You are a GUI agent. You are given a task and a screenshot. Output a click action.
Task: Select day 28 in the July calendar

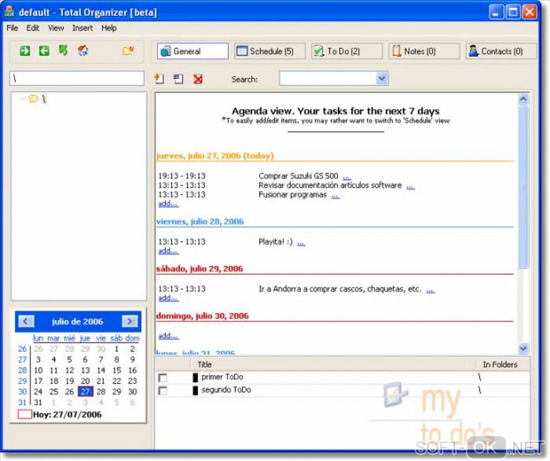[x=101, y=391]
